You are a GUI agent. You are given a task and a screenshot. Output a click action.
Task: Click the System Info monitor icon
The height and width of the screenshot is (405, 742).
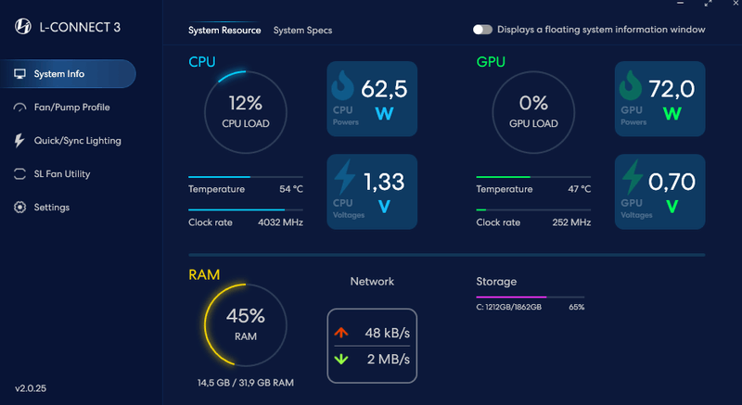[x=19, y=74]
